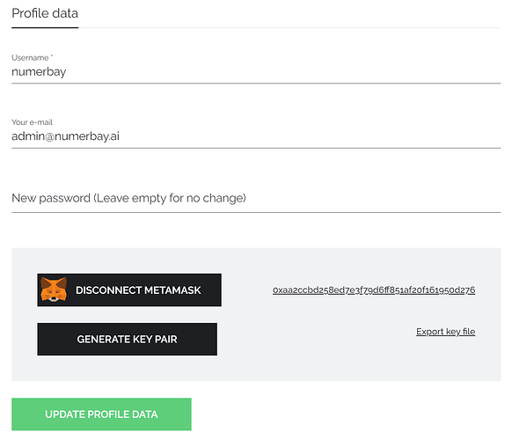512x440 pixels.
Task: Click the Username label
Action: click(30, 58)
